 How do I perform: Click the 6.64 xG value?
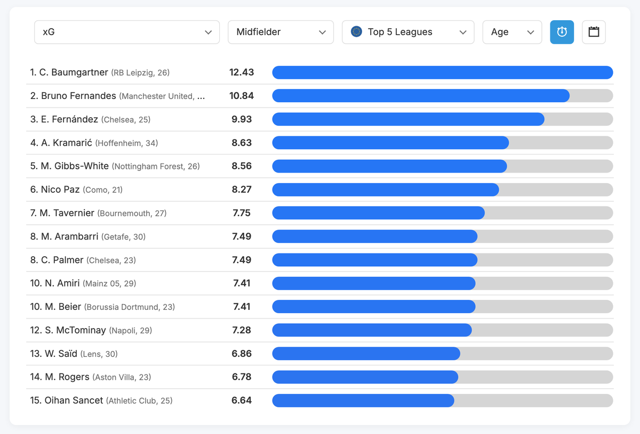click(x=242, y=400)
